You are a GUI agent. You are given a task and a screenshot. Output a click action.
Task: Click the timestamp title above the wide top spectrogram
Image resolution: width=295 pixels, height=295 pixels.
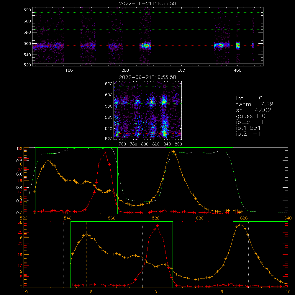point(148,4)
